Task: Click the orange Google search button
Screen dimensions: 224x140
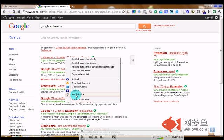Action: pos(145,26)
